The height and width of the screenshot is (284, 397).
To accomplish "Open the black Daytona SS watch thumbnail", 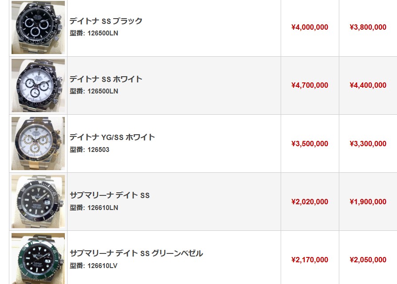I will point(38,27).
